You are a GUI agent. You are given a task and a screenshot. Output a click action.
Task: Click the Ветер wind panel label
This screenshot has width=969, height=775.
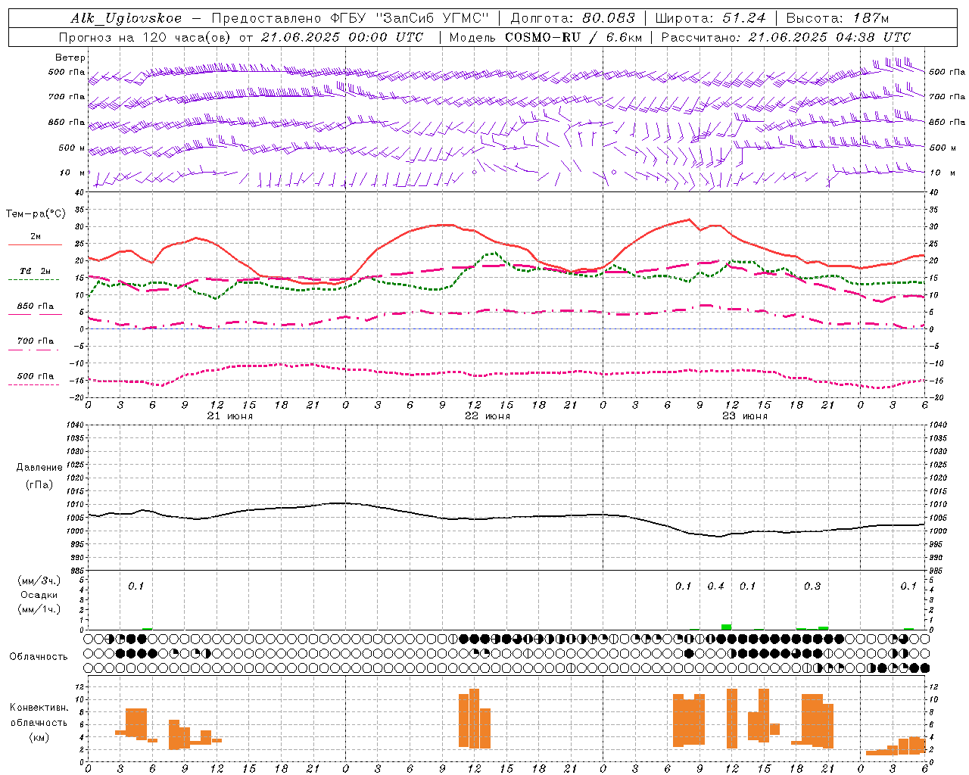click(x=70, y=58)
